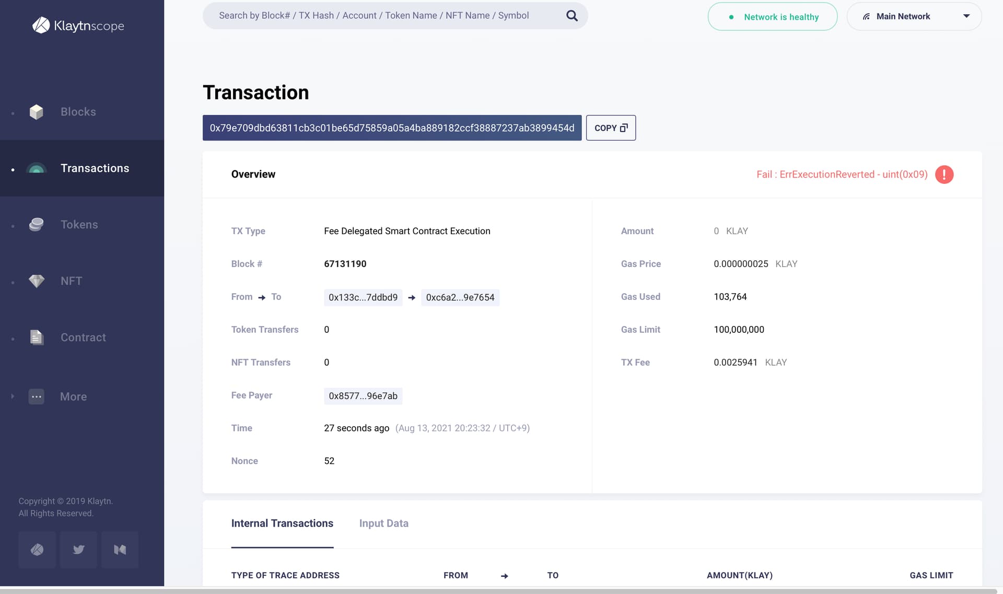
Task: Open recipient address 0xc6a2...9e7654
Action: click(460, 297)
